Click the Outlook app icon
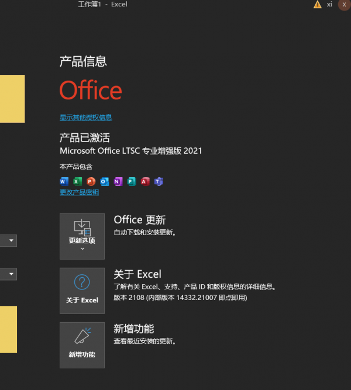The width and height of the screenshot is (351, 390). point(105,182)
